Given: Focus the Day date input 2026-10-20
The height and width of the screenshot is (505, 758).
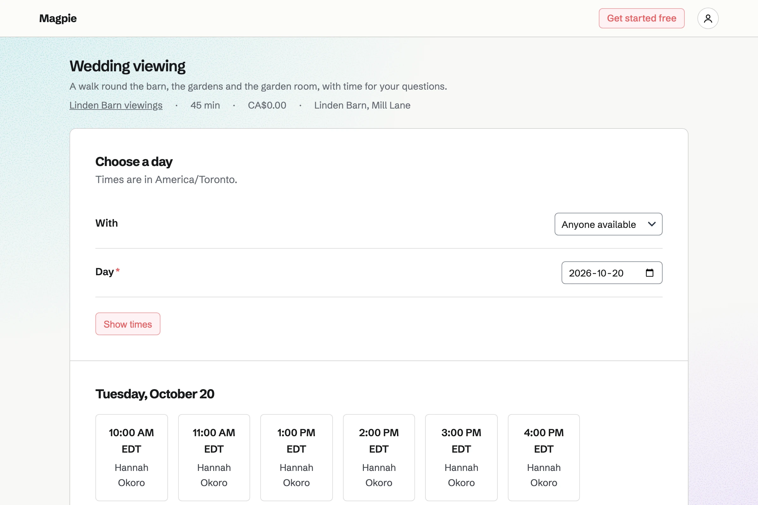Looking at the screenshot, I should 612,273.
